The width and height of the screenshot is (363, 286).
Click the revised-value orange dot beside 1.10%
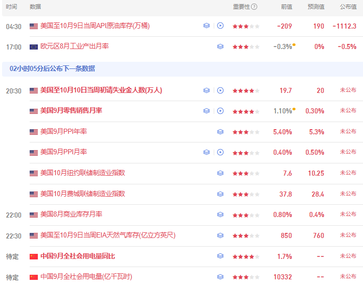pyautogui.click(x=294, y=109)
